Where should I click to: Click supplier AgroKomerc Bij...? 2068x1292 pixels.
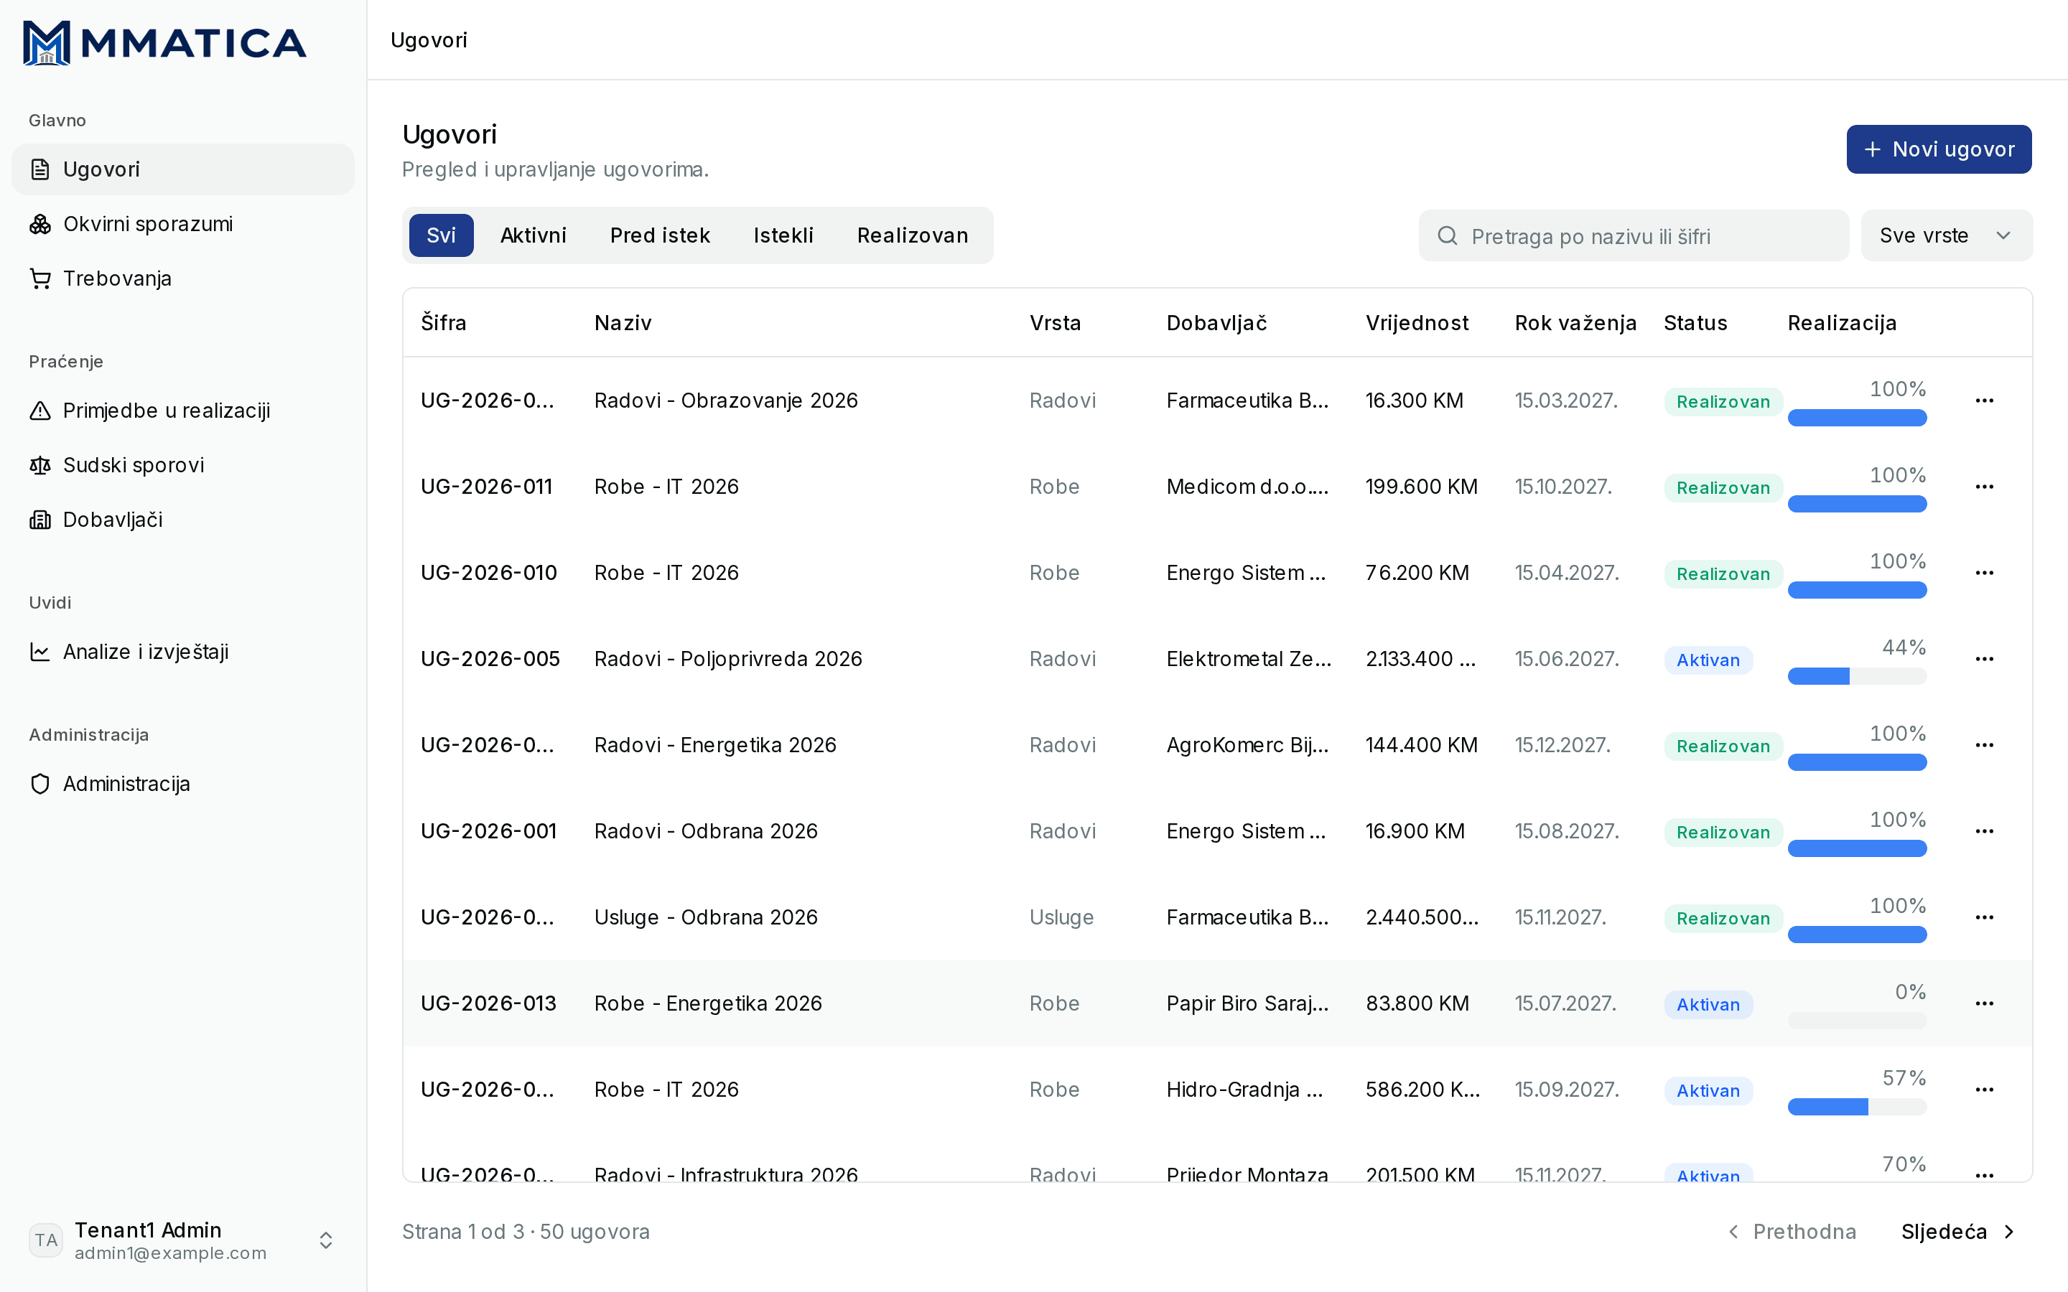(1248, 745)
